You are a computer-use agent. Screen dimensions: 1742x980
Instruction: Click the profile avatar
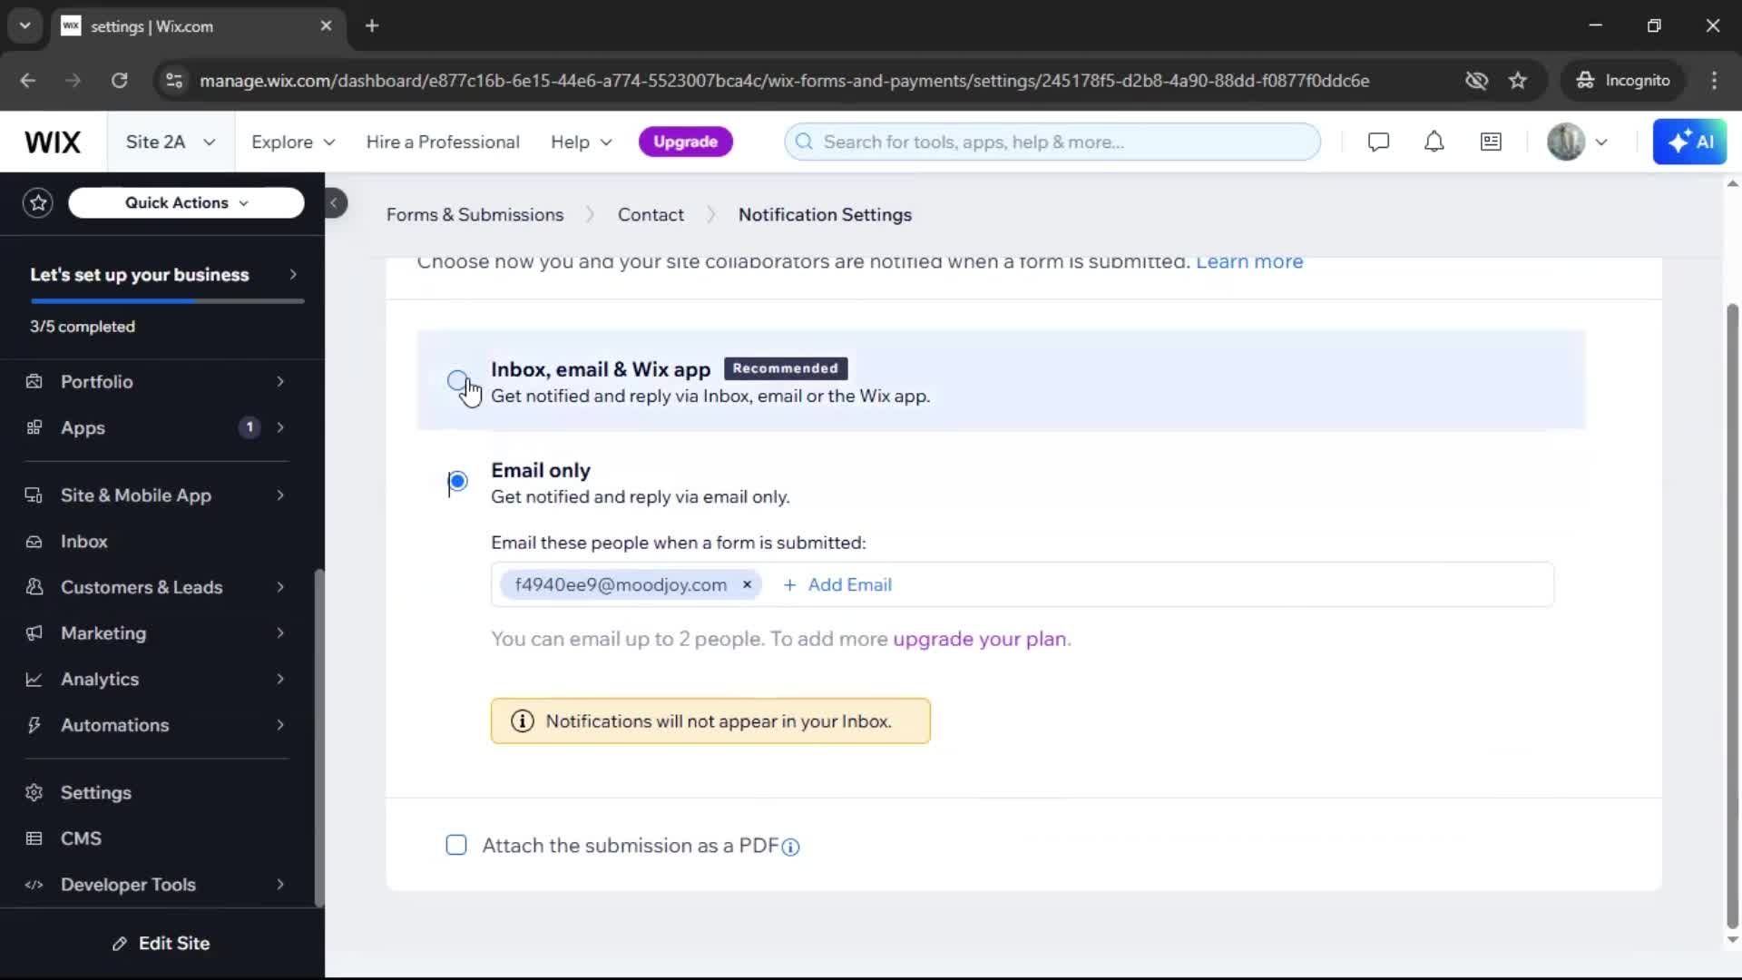pyautogui.click(x=1565, y=142)
